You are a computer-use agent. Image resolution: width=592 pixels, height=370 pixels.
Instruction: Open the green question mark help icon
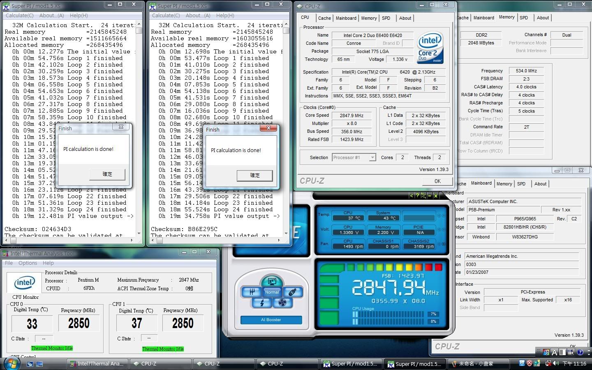click(417, 196)
